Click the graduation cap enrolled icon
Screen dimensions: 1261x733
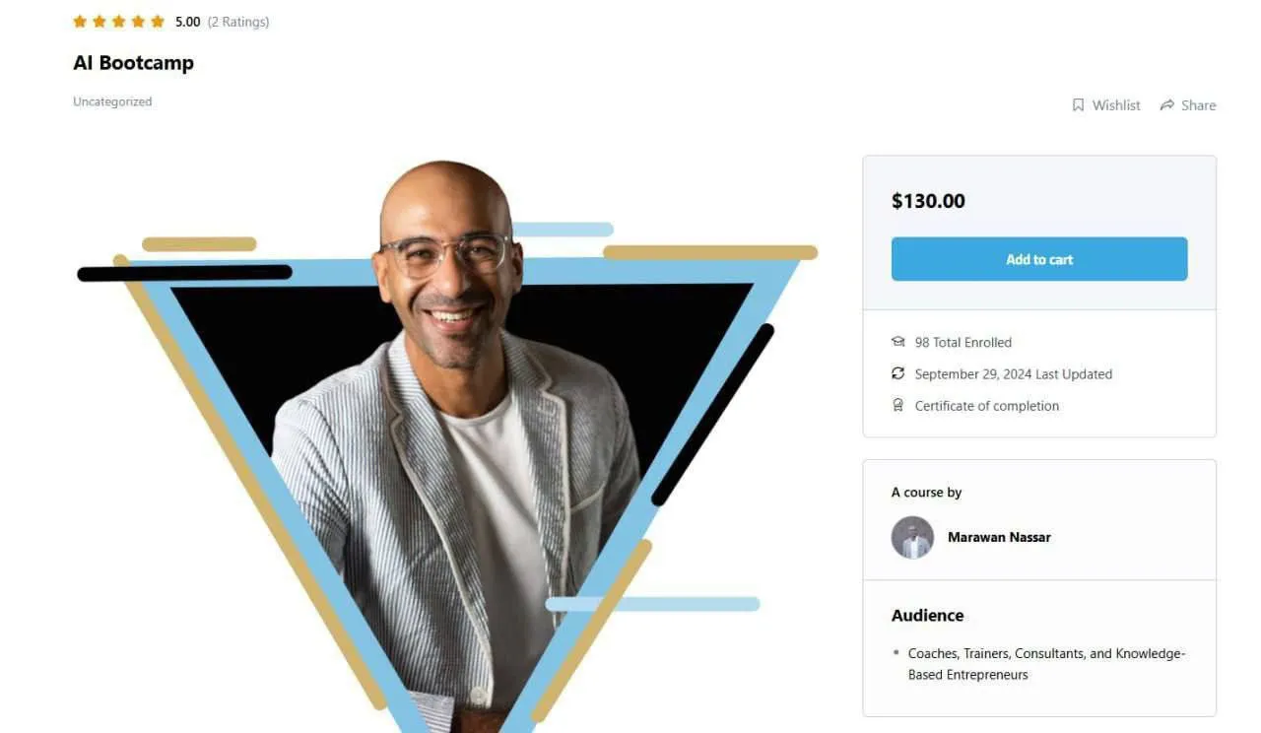coord(897,342)
